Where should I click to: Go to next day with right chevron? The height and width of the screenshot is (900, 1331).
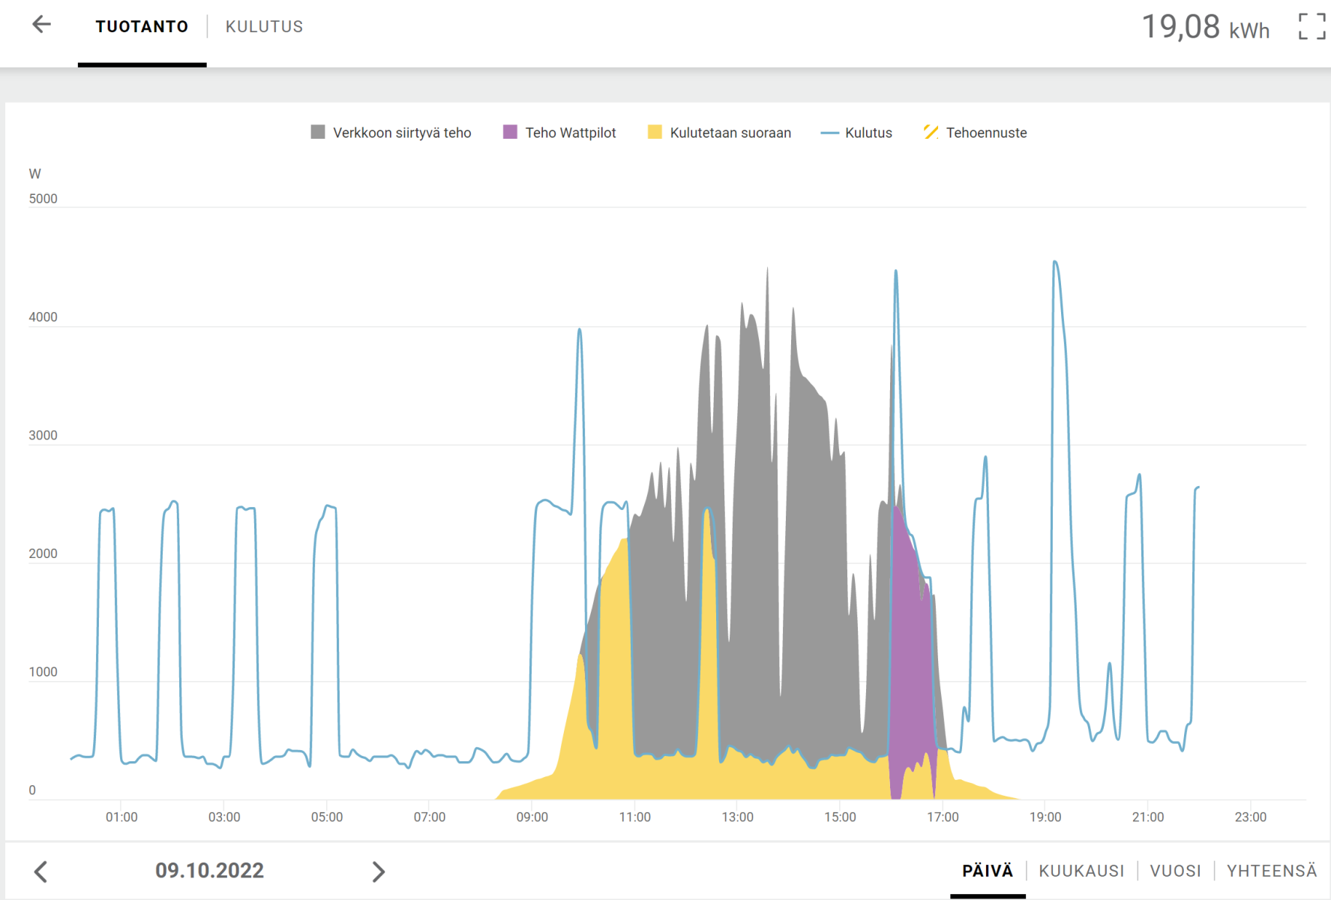point(379,871)
